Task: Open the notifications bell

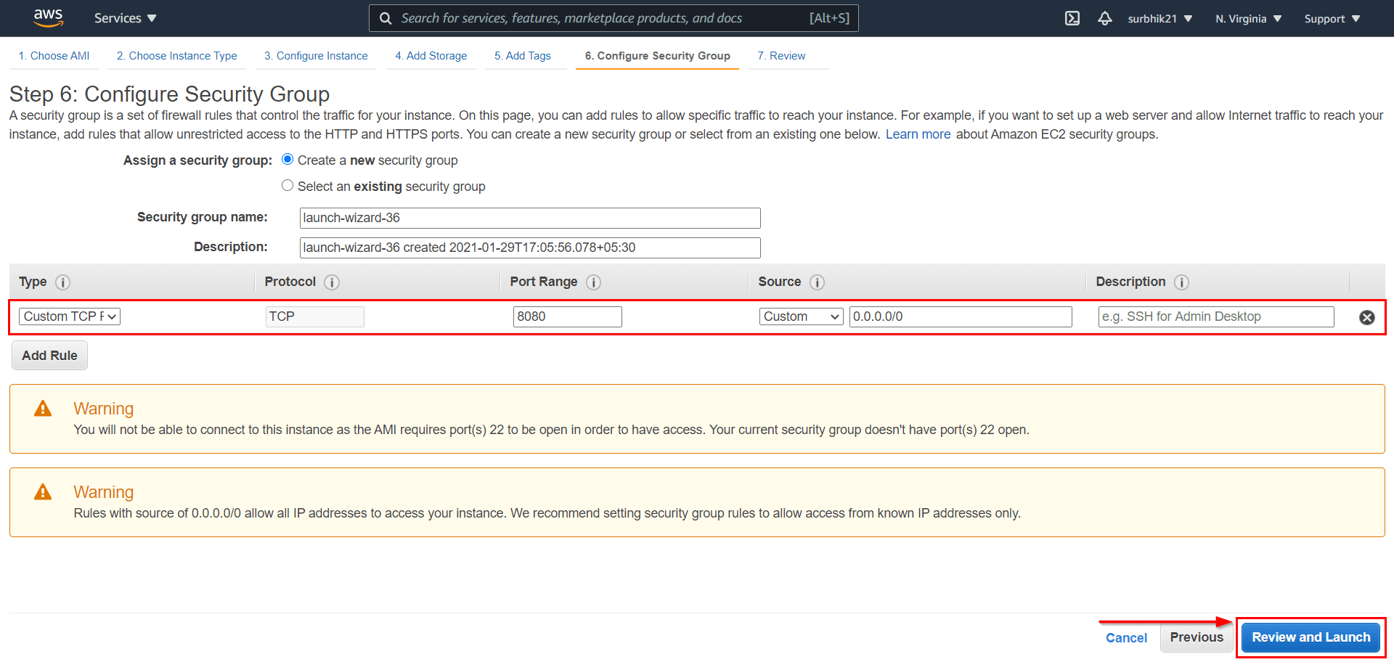Action: pos(1104,18)
